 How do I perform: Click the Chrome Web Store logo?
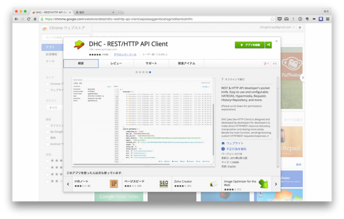(45, 28)
